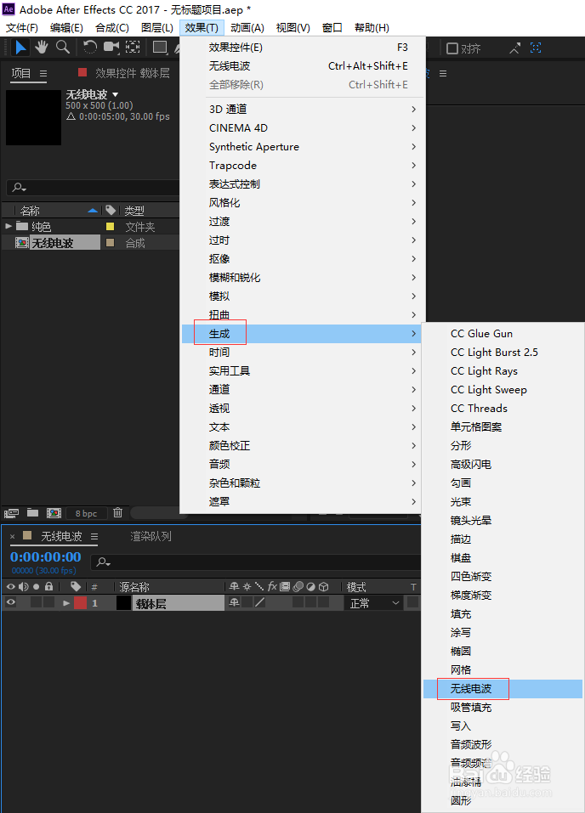This screenshot has height=813, width=585.
Task: Select the Rectangle shape tool
Action: coord(160,48)
